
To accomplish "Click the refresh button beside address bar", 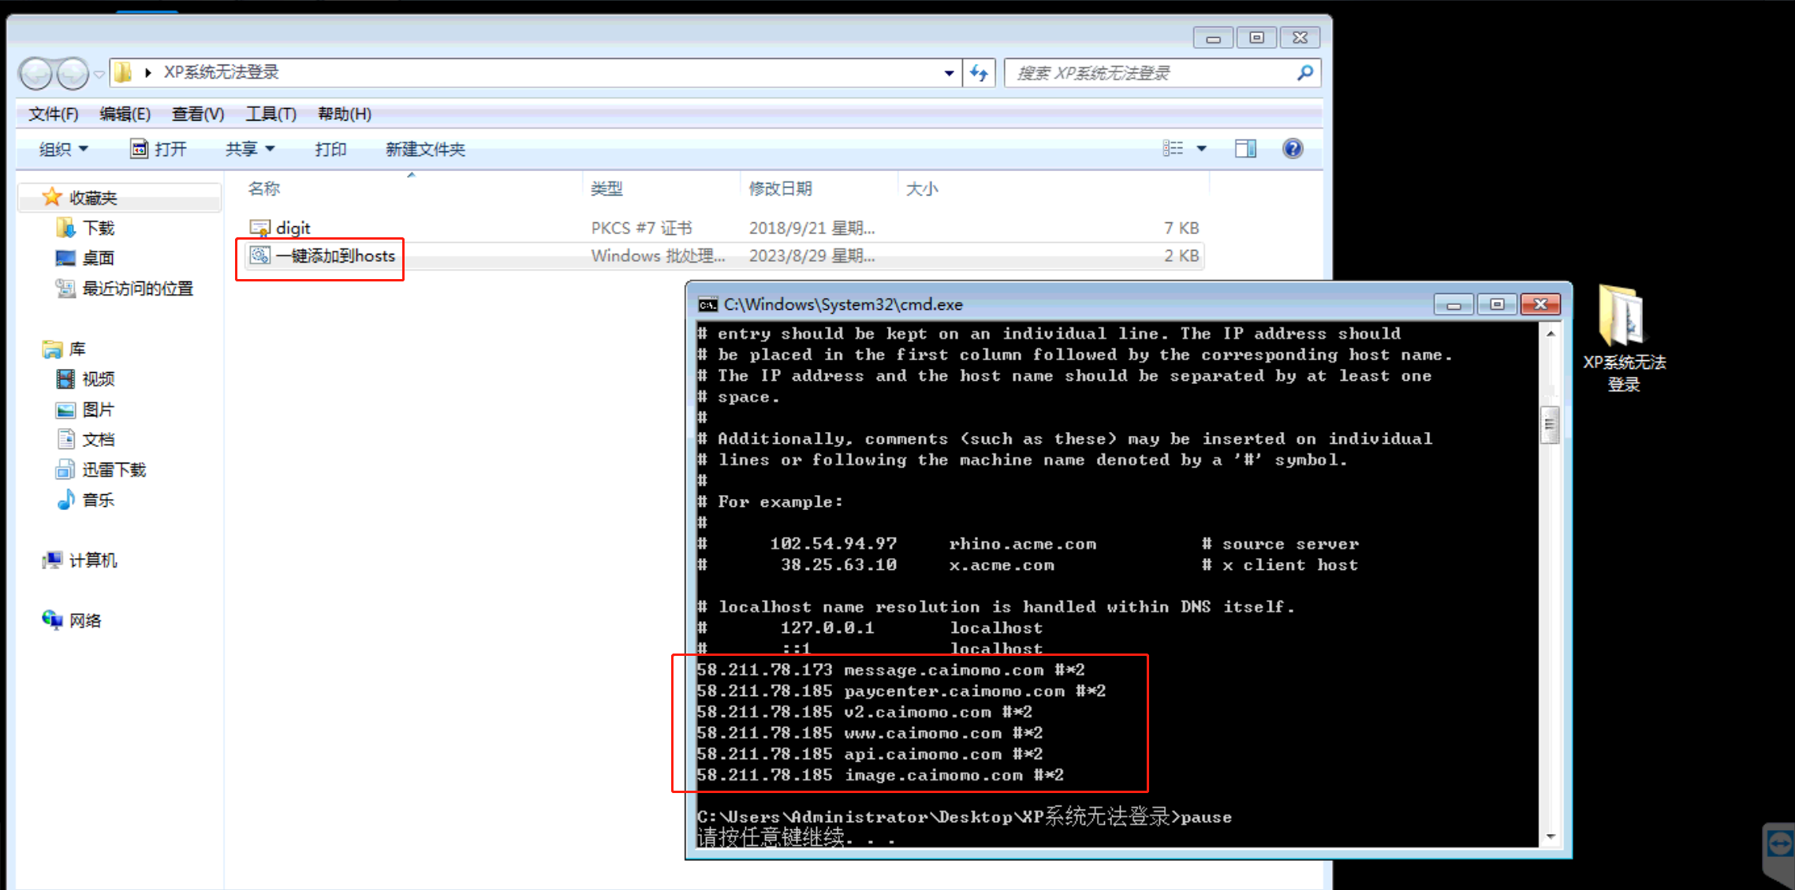I will pyautogui.click(x=979, y=73).
